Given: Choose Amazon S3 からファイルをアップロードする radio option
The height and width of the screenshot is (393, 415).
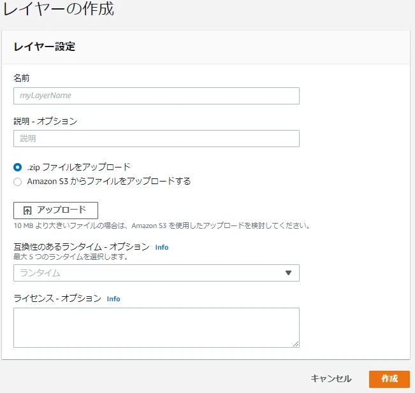Looking at the screenshot, I should [x=17, y=182].
